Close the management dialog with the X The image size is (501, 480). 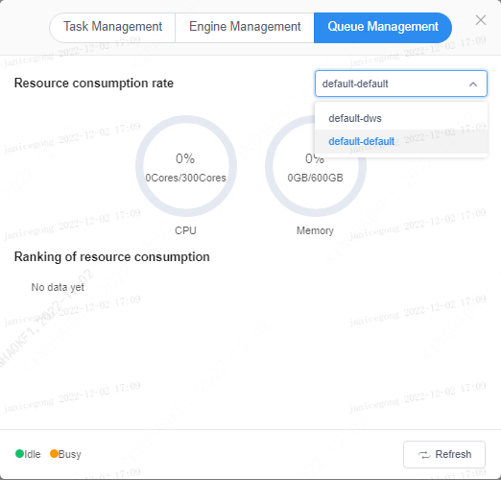pyautogui.click(x=481, y=20)
